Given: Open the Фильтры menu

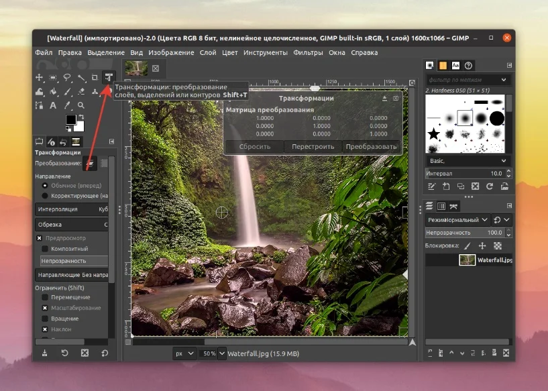Looking at the screenshot, I should (x=308, y=52).
